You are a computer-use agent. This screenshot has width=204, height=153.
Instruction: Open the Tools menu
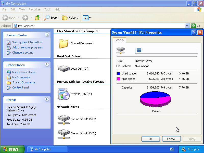[x=48, y=9]
